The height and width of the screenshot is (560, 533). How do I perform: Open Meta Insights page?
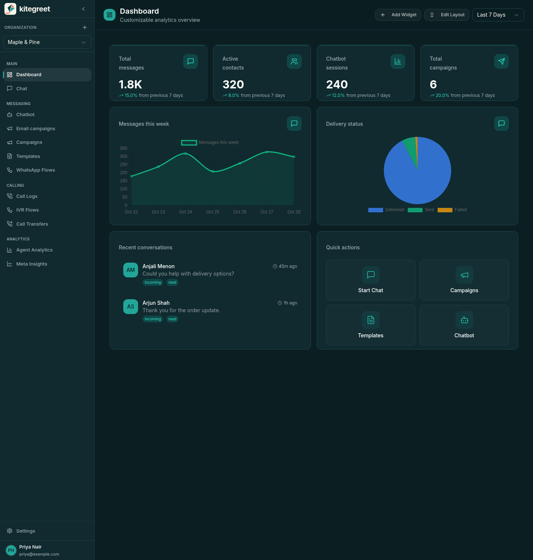click(x=47, y=264)
